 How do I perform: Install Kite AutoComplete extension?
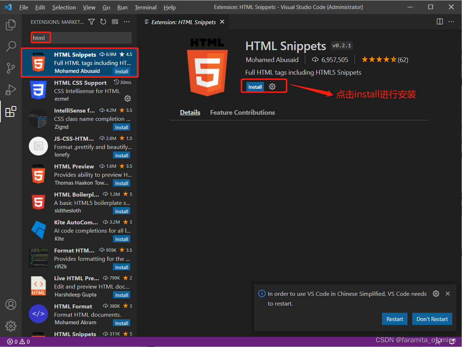pyautogui.click(x=122, y=239)
